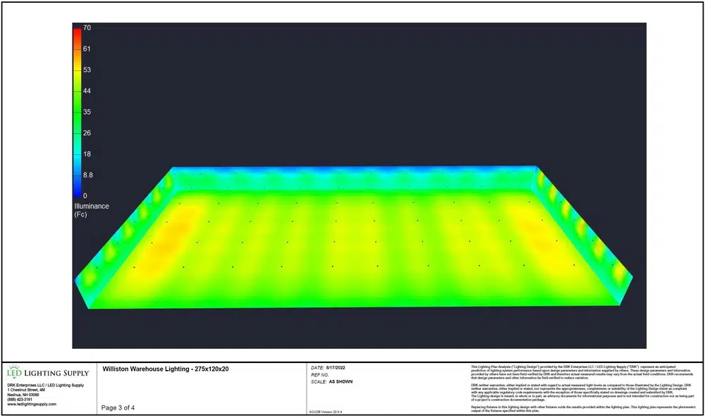Click the DATE: 8/17/2022 field
The image size is (705, 418).
[329, 367]
